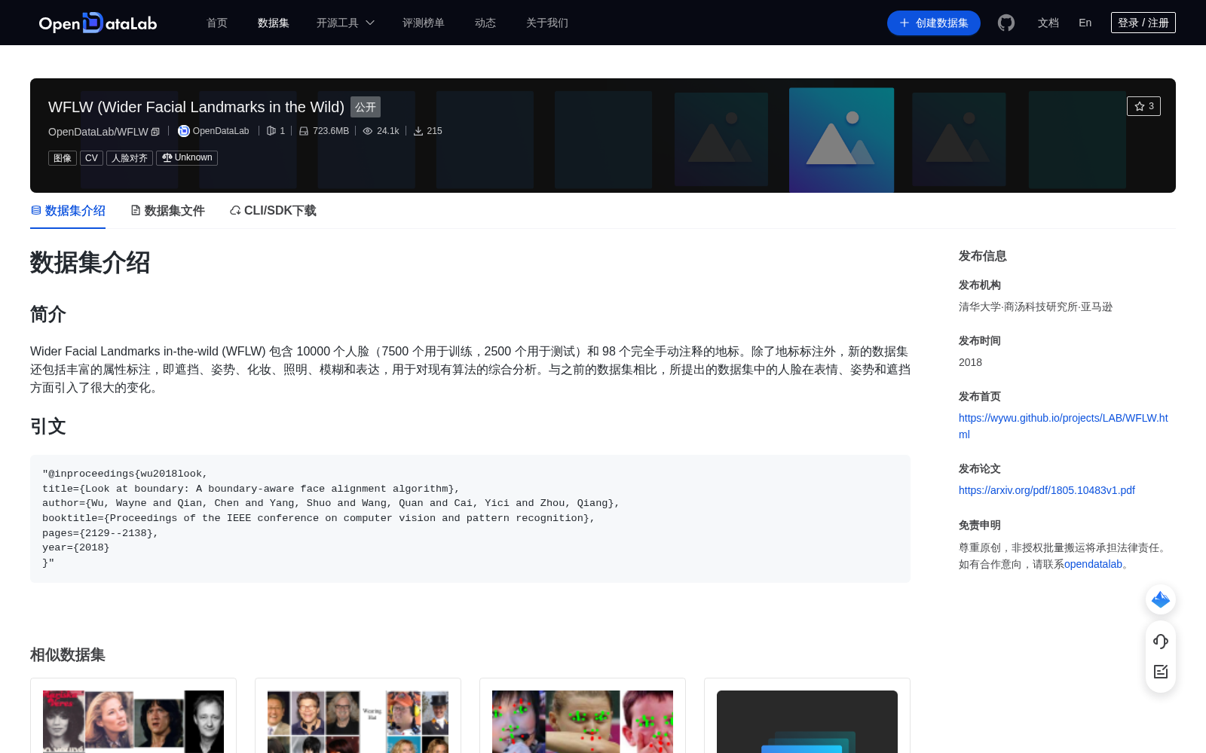Open fourth similar dataset with dark placeholder
Viewport: 1206px width, 753px height.
coord(807,715)
